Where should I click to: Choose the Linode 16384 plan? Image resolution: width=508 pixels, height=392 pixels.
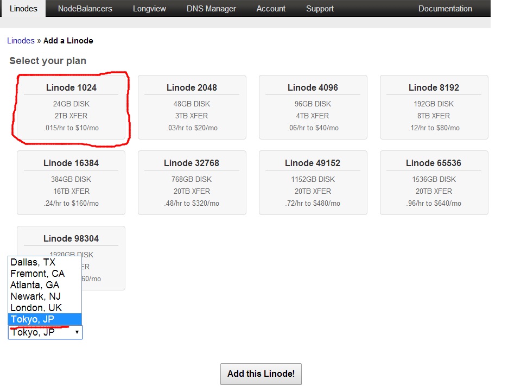[71, 183]
